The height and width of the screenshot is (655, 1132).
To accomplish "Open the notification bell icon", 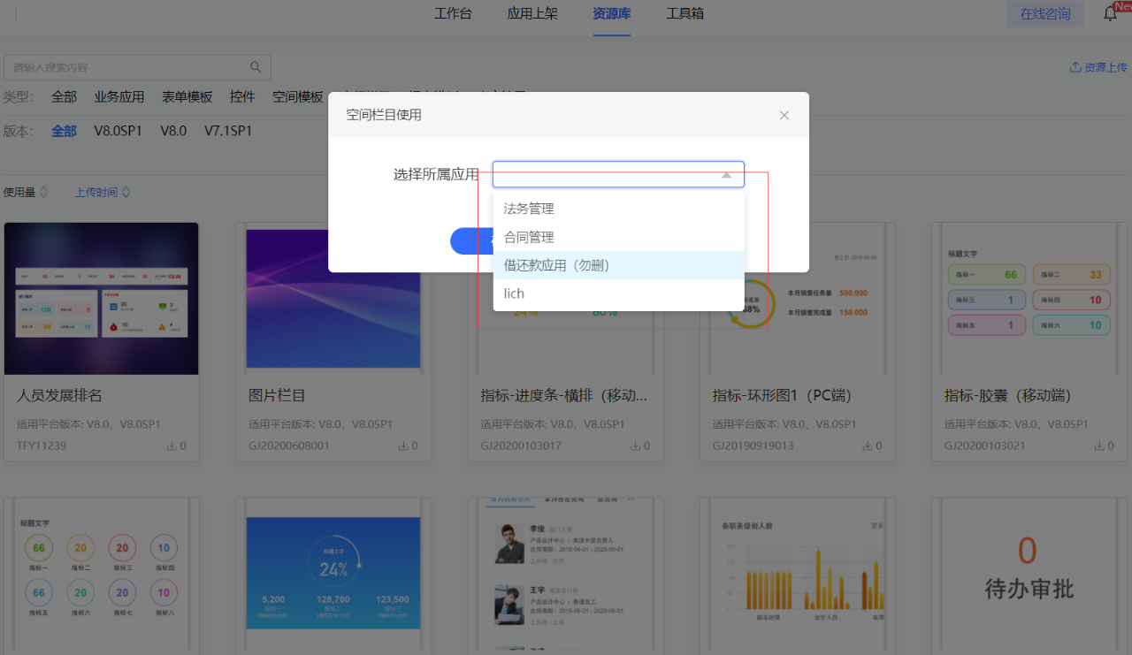I will click(x=1110, y=14).
